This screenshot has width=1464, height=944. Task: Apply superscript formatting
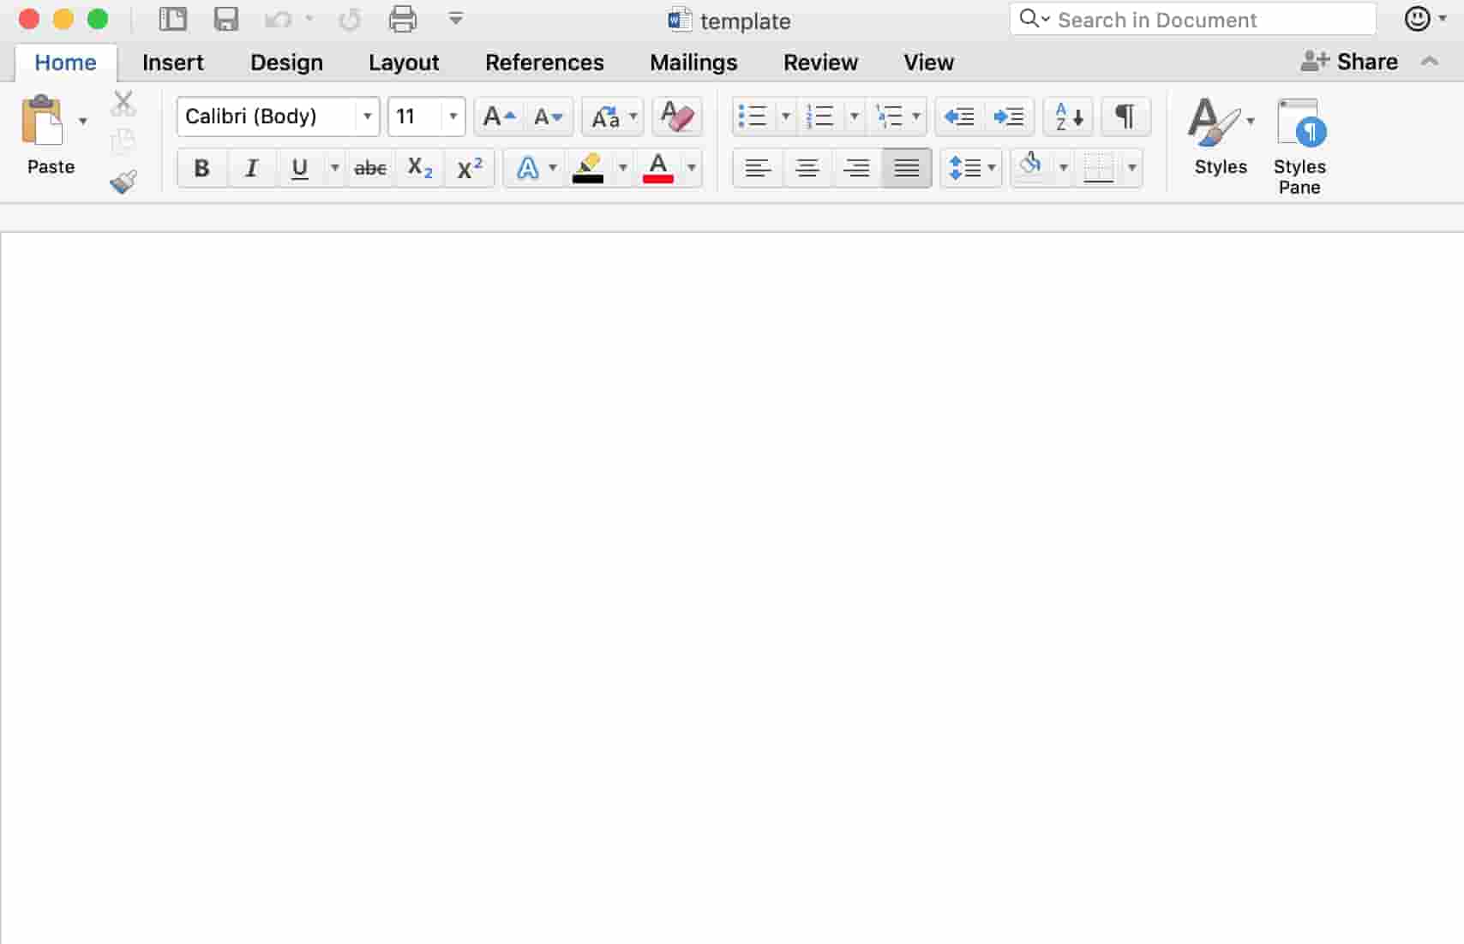pos(470,168)
